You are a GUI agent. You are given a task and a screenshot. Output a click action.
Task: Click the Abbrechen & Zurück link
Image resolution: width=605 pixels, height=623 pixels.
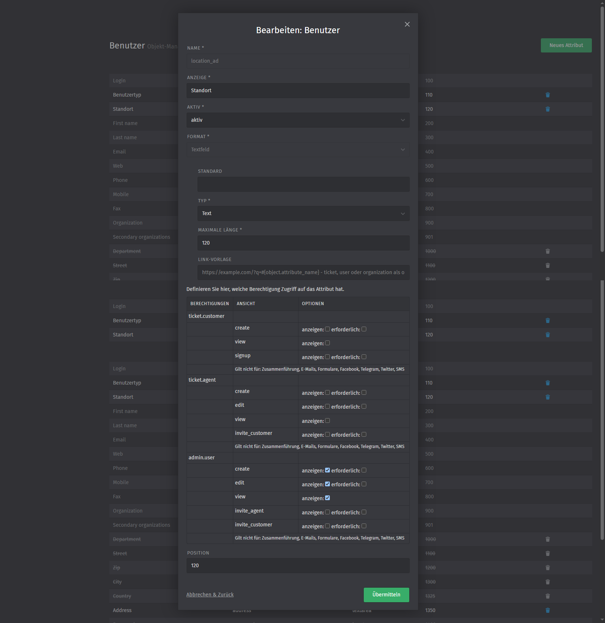[210, 595]
